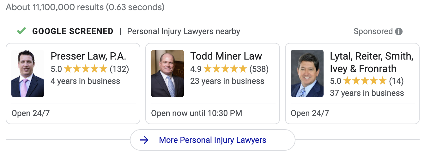Image resolution: width=443 pixels, height=162 pixels.
Task: Open Lytal, Reiter, Smith attorney photo
Action: tap(307, 73)
